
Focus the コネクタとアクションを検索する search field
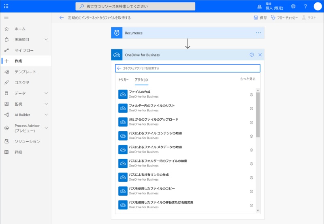tap(188, 68)
